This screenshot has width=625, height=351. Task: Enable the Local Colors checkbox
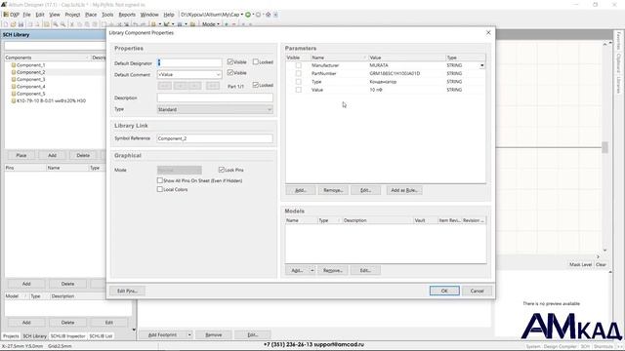click(160, 189)
